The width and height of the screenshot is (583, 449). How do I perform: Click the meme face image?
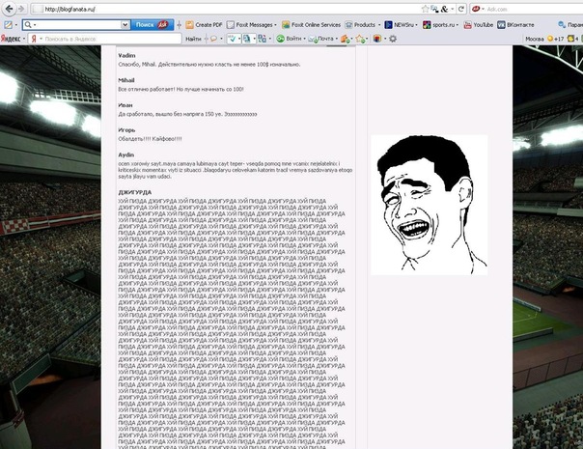(429, 205)
